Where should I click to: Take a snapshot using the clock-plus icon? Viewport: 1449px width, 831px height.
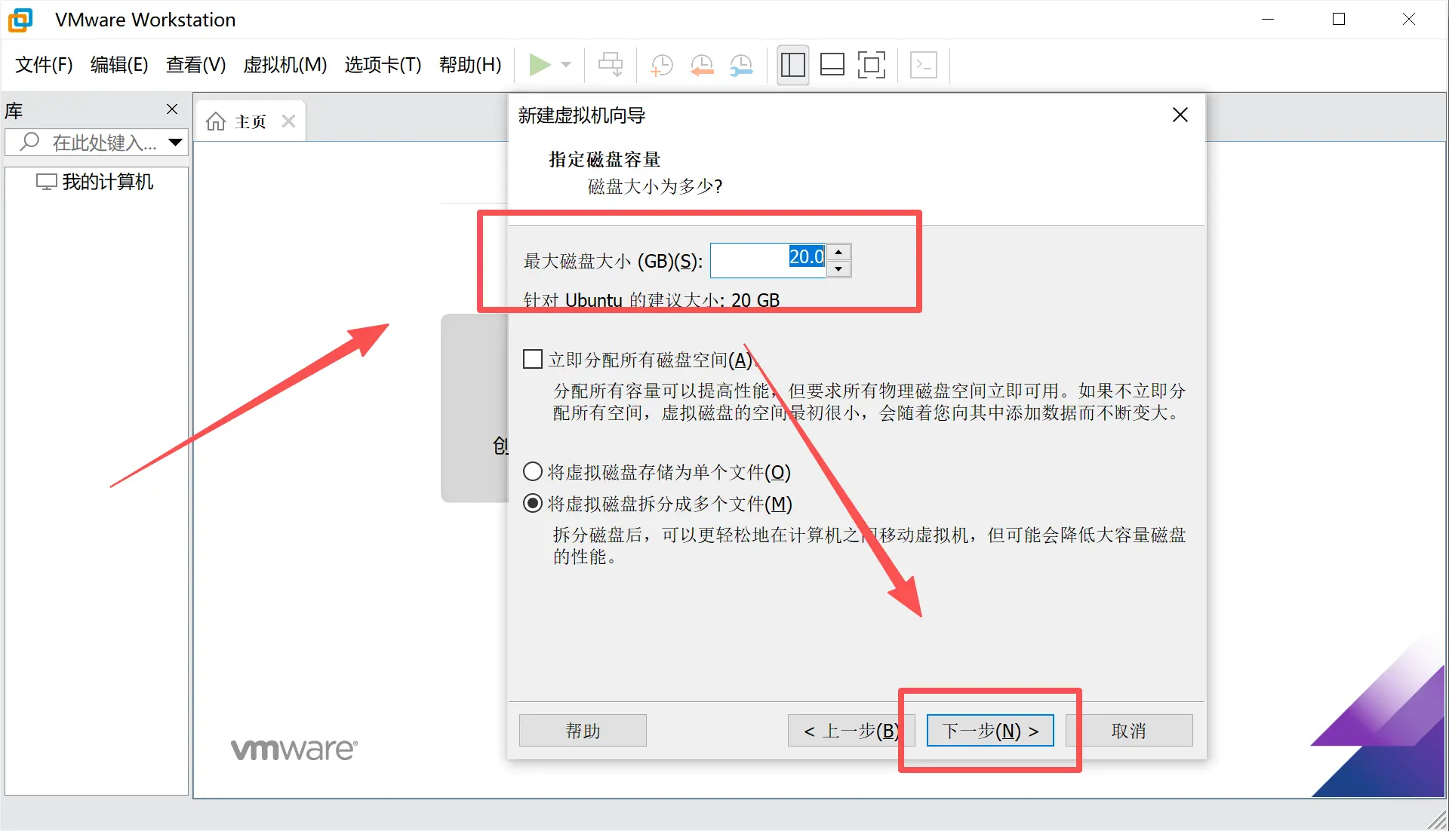pyautogui.click(x=661, y=65)
